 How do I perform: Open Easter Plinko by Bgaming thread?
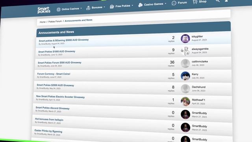48,131
